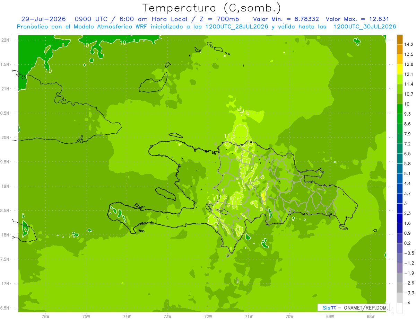Pick the white swatch below -4

(x=400, y=308)
